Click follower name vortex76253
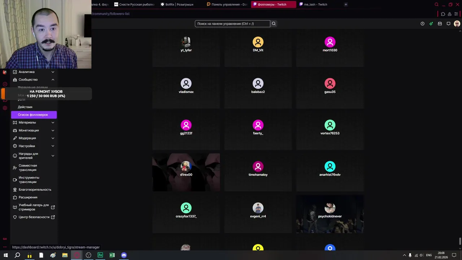This screenshot has width=462, height=260. point(330,133)
